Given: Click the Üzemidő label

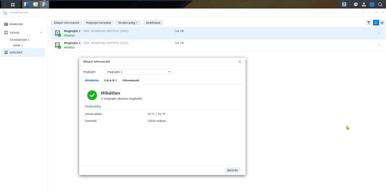Looking at the screenshot, I should [x=91, y=121].
